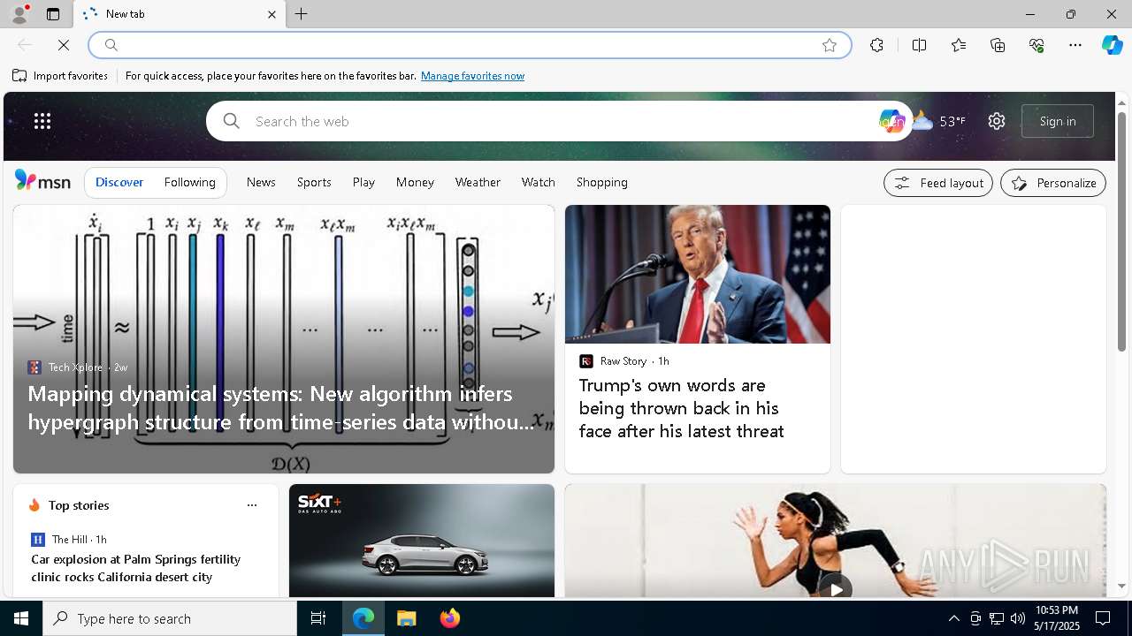Open the browser profile icon
The width and height of the screenshot is (1132, 636).
(19, 14)
